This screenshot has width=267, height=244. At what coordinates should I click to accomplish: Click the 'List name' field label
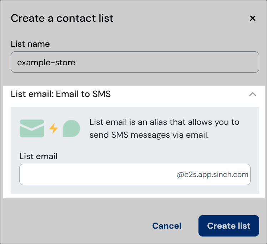pyautogui.click(x=30, y=44)
